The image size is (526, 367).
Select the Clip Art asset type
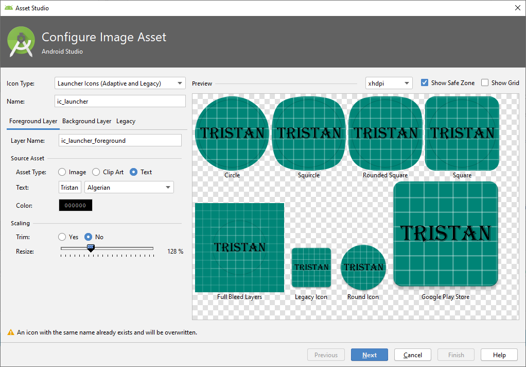point(96,172)
